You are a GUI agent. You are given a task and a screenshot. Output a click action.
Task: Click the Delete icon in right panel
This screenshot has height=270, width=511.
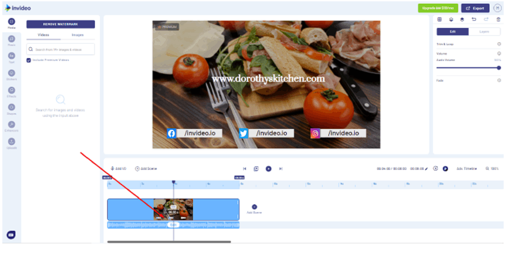point(499,19)
